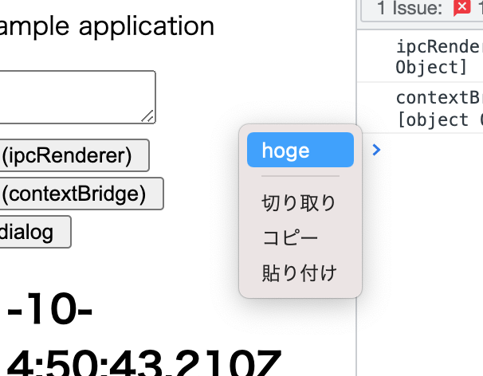Screen dimensions: 483x376
Task: Click the red issue icon in DevTools
Action: coord(461,9)
